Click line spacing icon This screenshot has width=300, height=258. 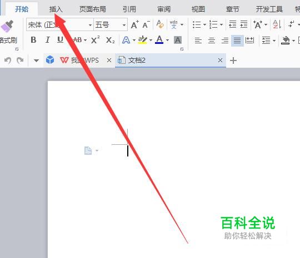pyautogui.click(x=266, y=41)
